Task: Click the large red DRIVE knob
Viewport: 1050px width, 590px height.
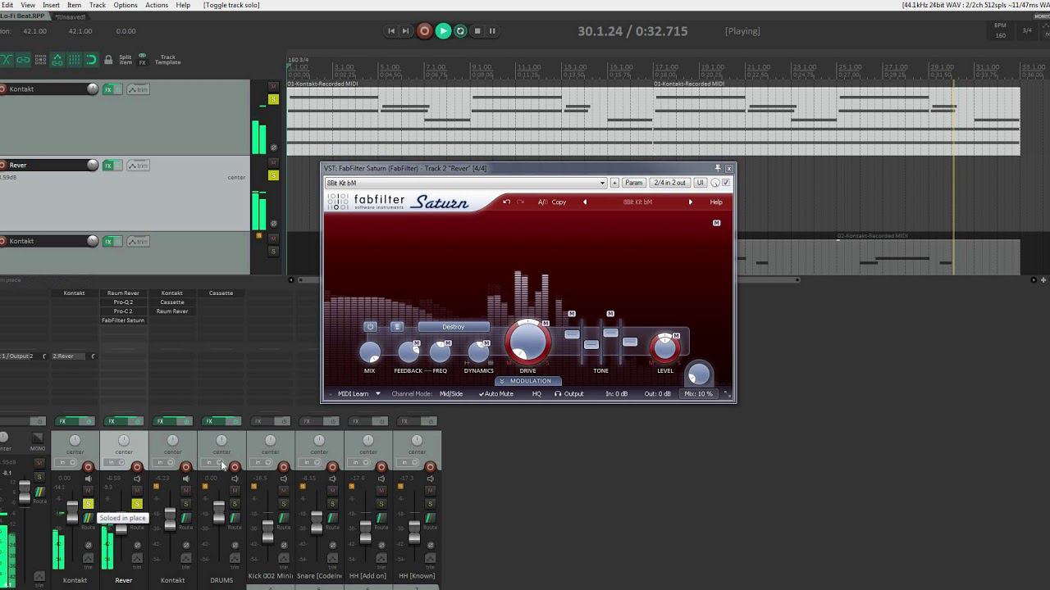Action: click(527, 342)
